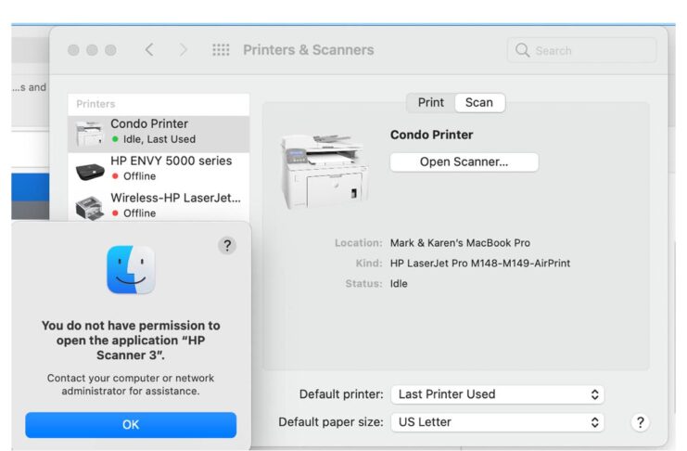687x451 pixels.
Task: Open help in the Printers & Scanners window
Action: coord(640,422)
